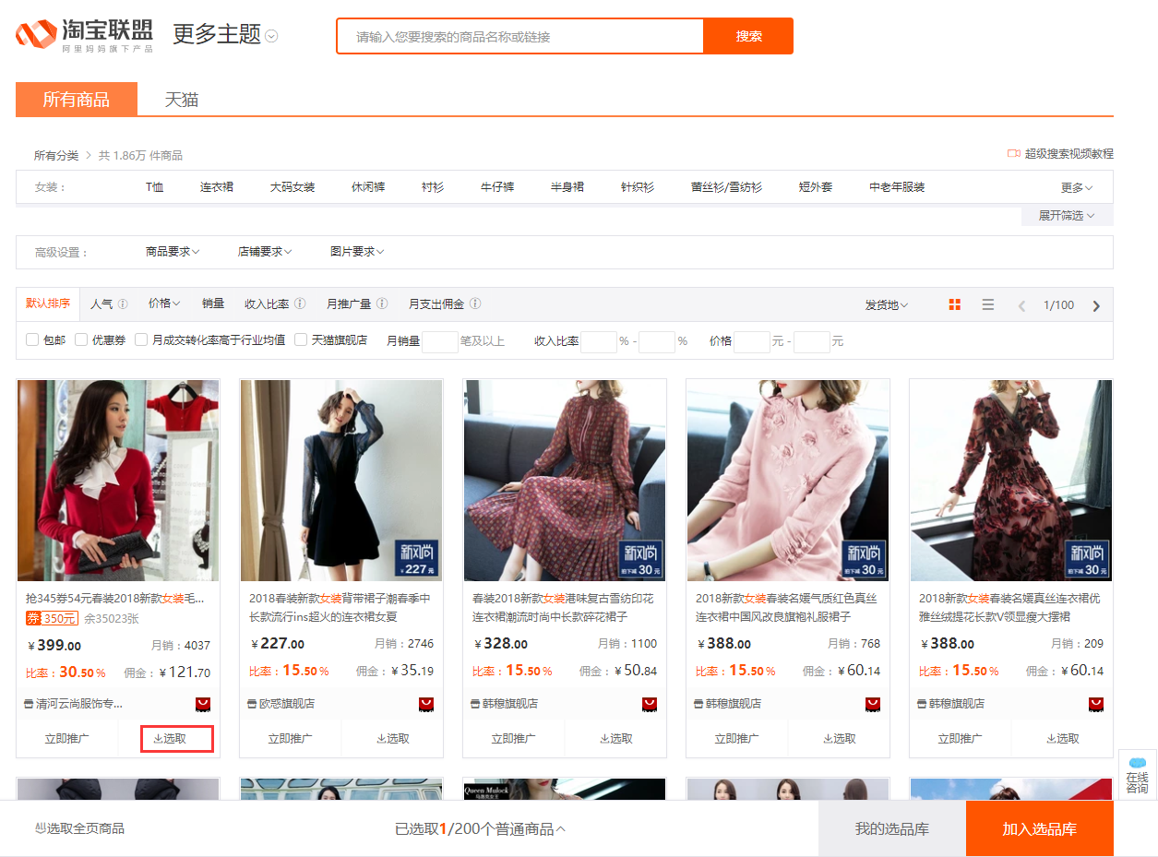Screen dimensions: 1158x857
Task: Click 加入选品库 button
Action: click(1040, 828)
